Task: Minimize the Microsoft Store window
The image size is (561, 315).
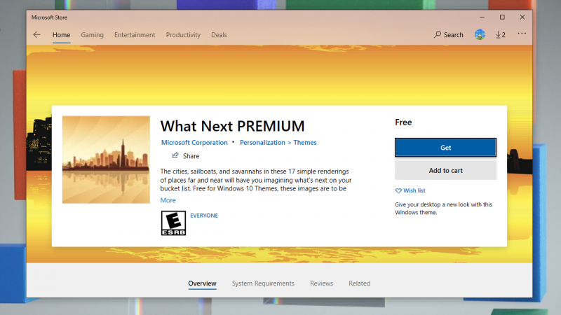Action: 482,17
